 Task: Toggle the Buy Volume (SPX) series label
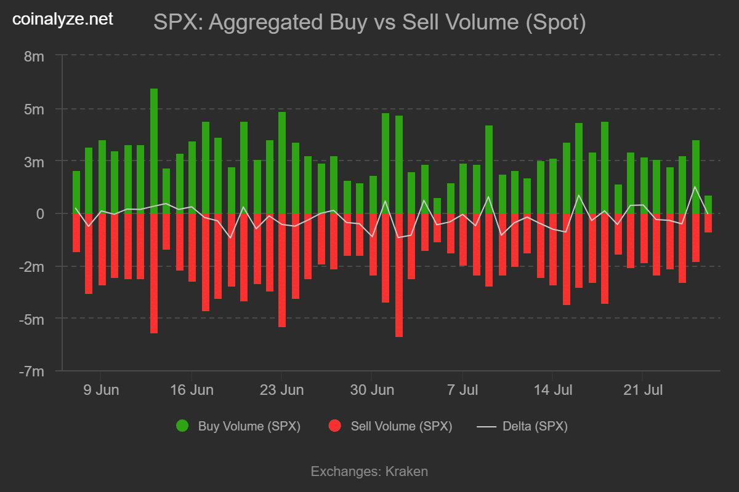click(249, 426)
